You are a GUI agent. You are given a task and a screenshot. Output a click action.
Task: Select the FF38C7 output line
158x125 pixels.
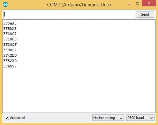pos(10,34)
